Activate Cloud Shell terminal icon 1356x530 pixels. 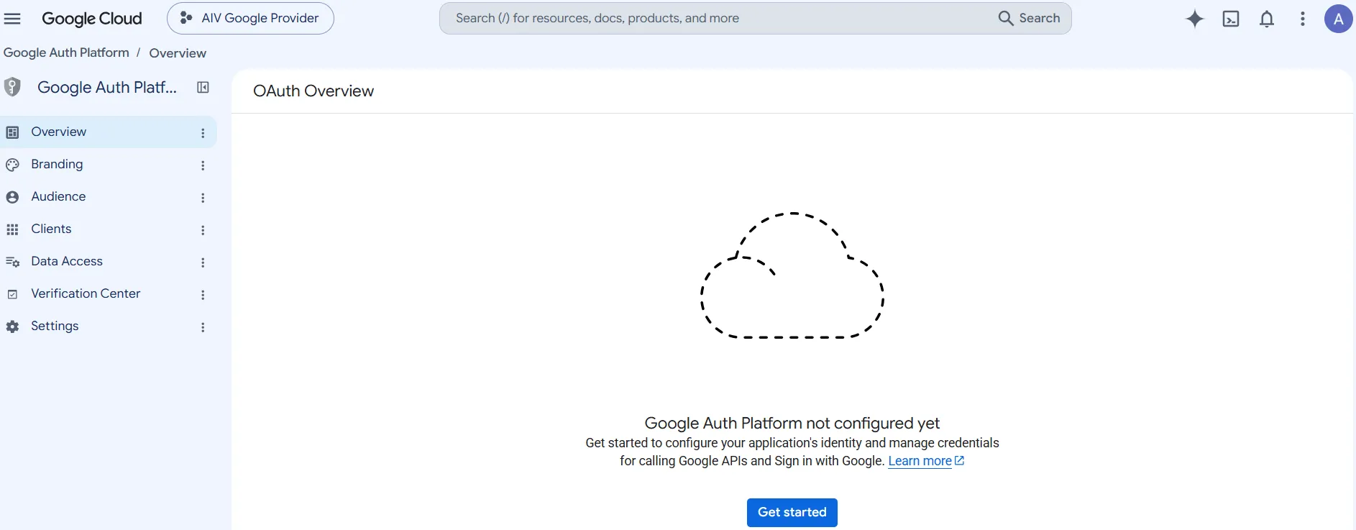[x=1231, y=19]
